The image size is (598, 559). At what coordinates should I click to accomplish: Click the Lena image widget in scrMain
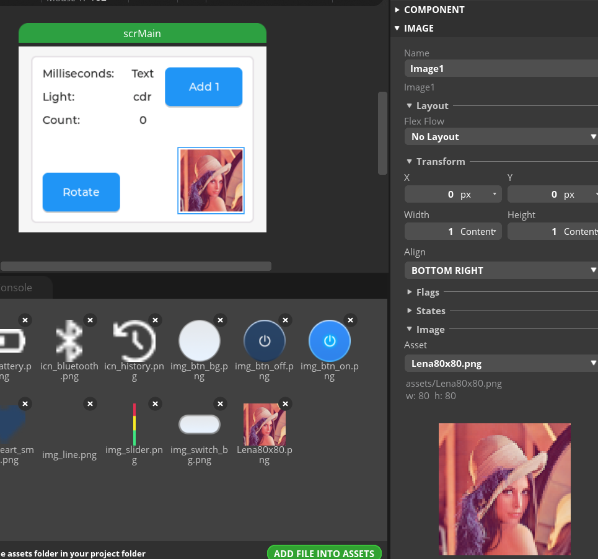pos(211,180)
